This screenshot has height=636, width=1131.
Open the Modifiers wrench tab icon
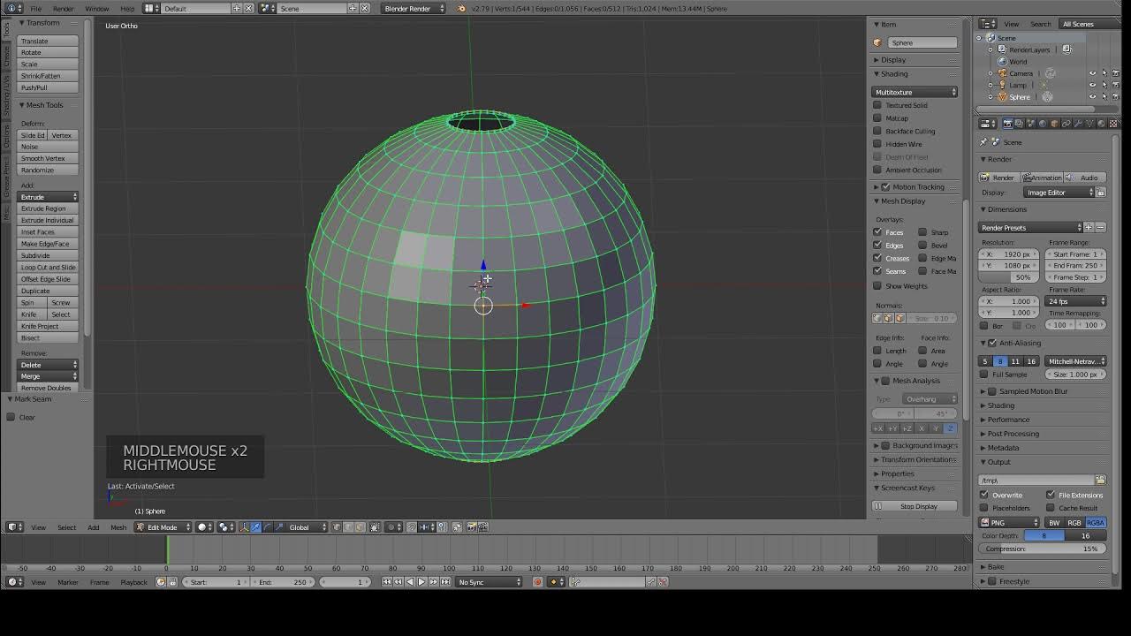[x=1078, y=124]
